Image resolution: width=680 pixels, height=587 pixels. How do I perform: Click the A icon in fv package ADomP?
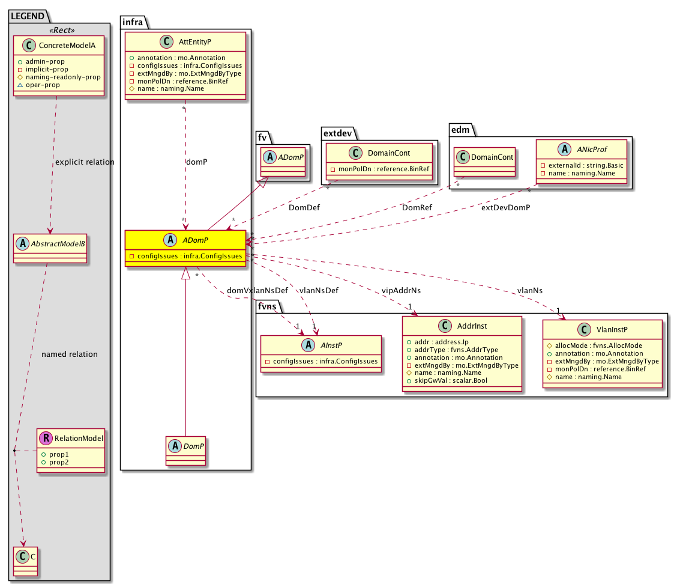tap(271, 157)
